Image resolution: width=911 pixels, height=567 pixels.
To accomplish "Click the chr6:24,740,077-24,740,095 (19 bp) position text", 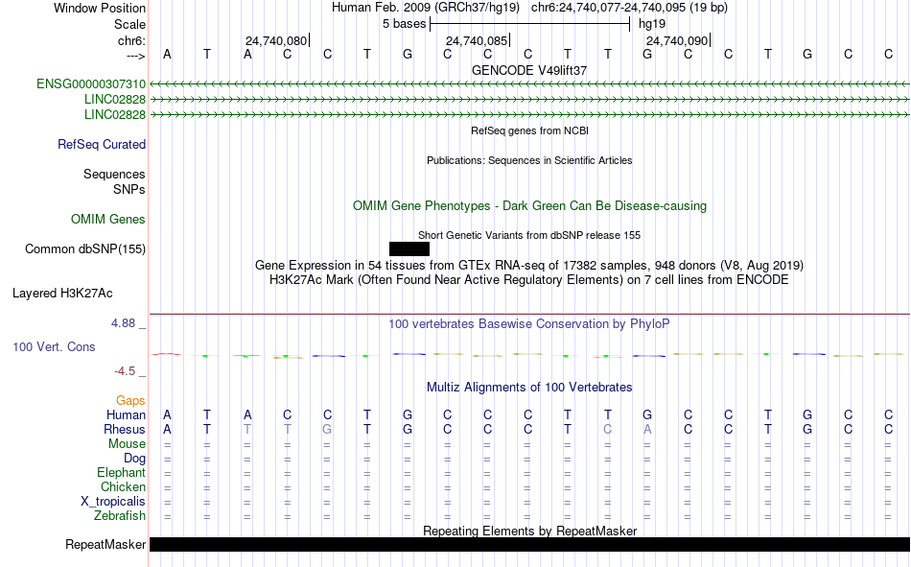I will tap(629, 8).
